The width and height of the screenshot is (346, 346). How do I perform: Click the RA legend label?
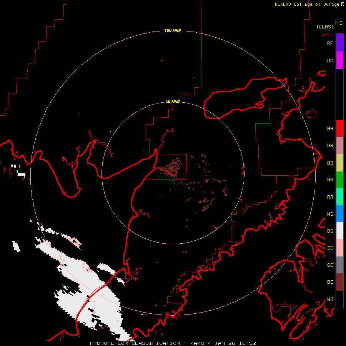tap(330, 197)
